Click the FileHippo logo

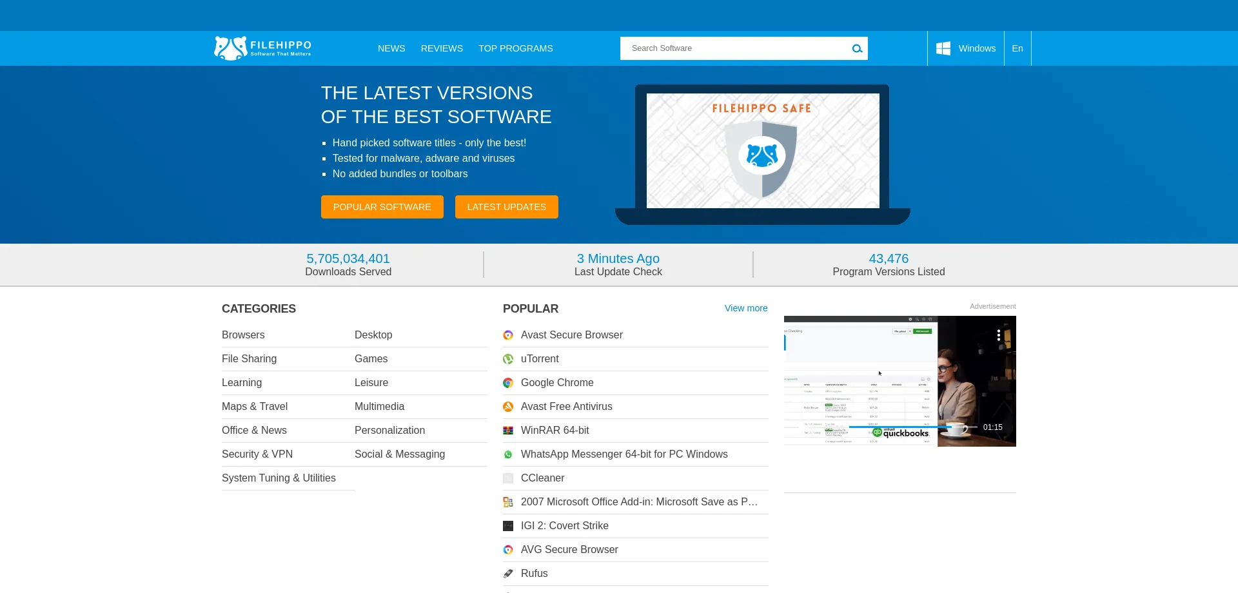click(262, 48)
